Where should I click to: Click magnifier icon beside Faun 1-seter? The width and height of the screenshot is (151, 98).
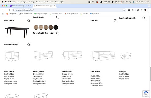(x=29, y=20)
